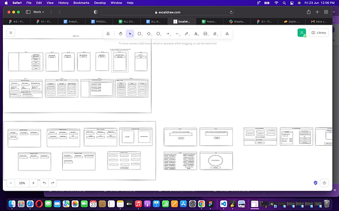Open the more shapes tools icon

tap(227, 34)
